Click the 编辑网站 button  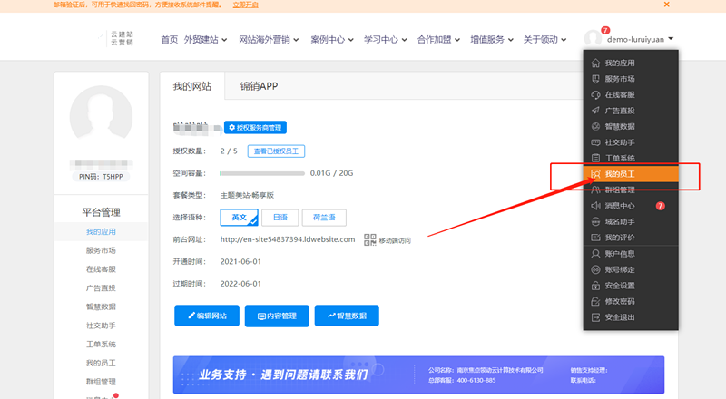207,316
